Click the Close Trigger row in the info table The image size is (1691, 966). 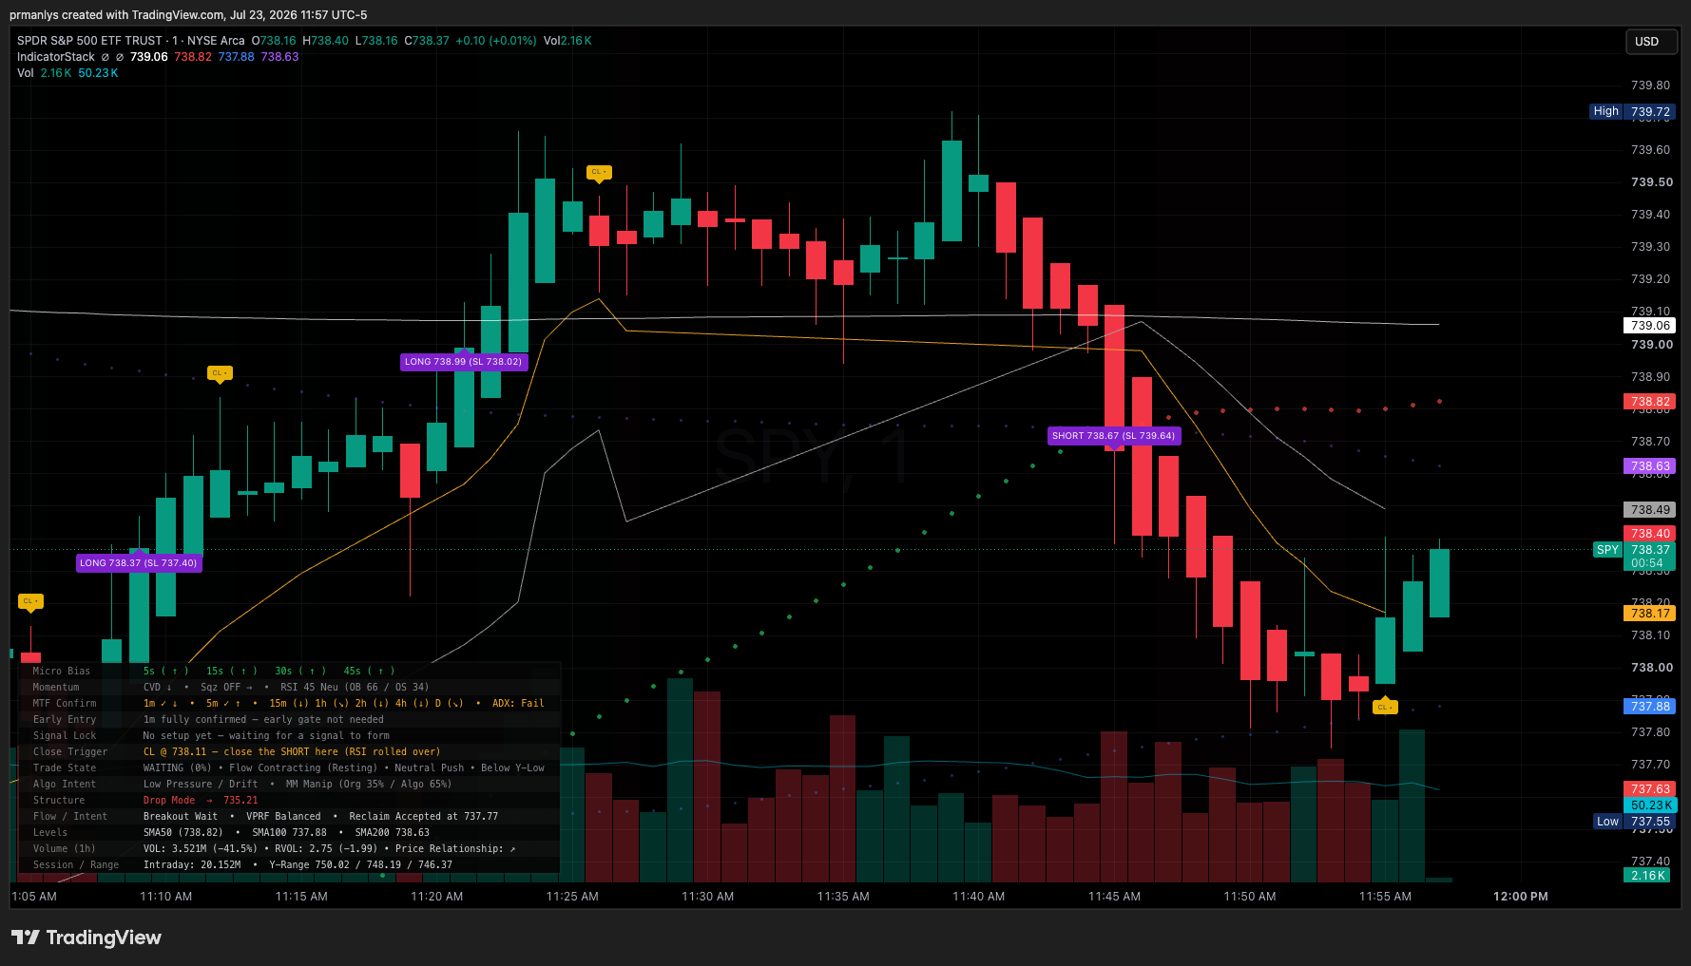click(289, 751)
